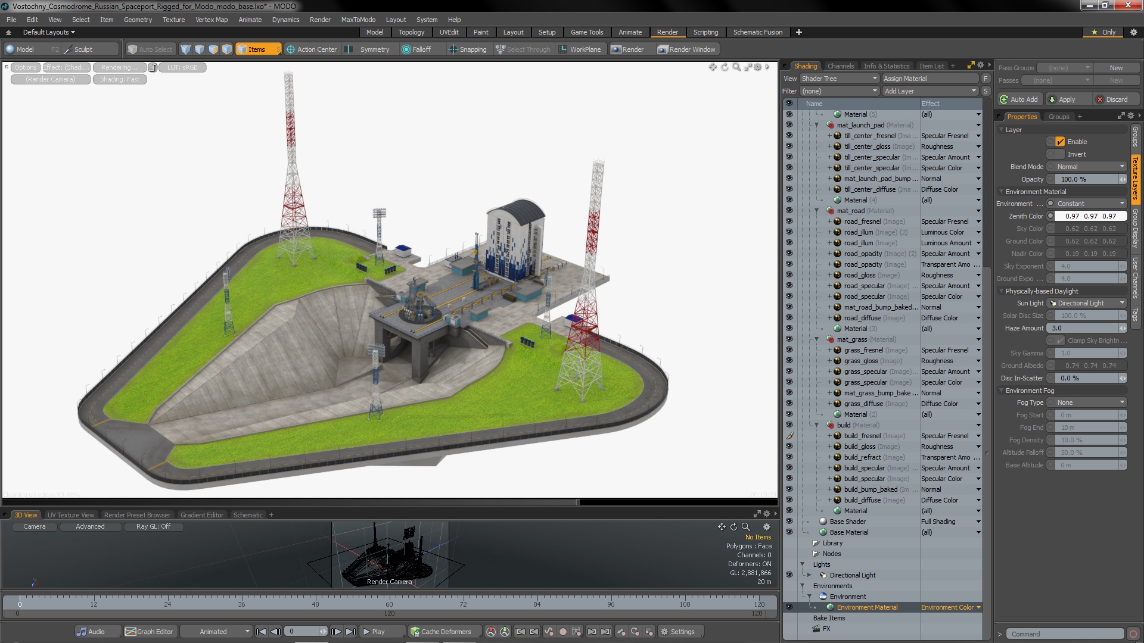
Task: Collapse the mat_grass material group
Action: point(817,339)
